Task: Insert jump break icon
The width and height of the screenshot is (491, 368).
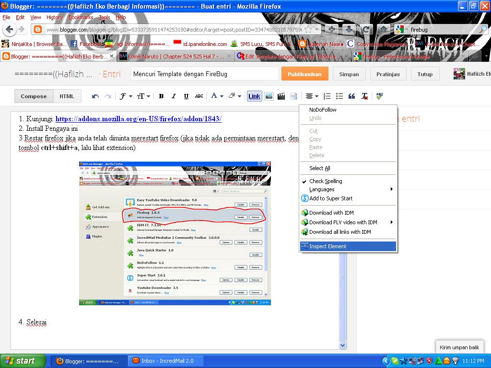Action: (x=294, y=96)
